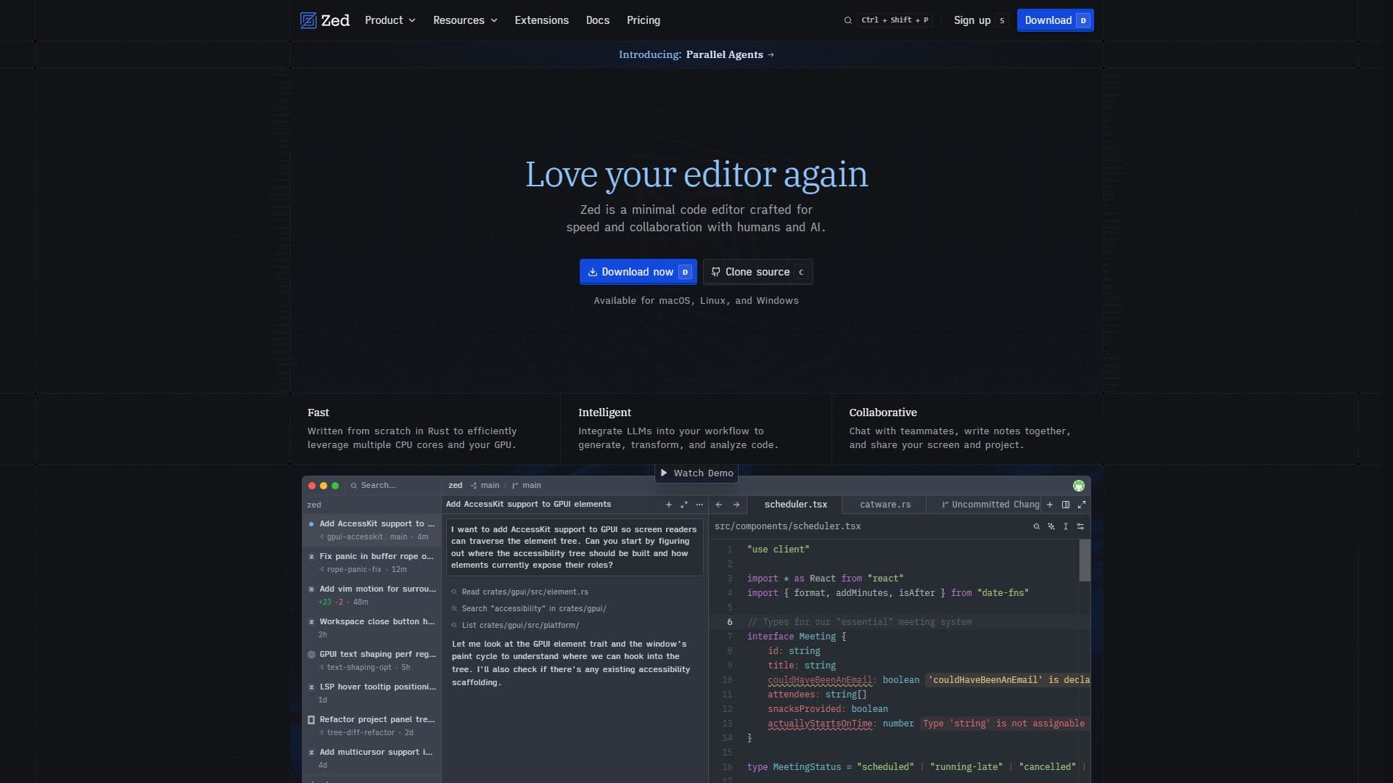Go to the Docs page

[x=597, y=20]
